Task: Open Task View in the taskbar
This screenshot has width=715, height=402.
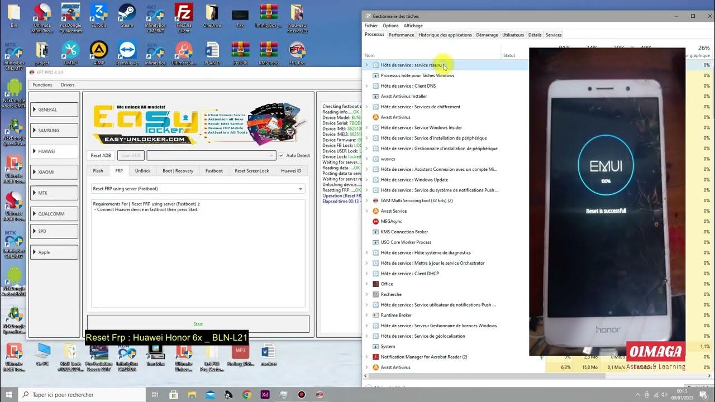Action: click(155, 395)
